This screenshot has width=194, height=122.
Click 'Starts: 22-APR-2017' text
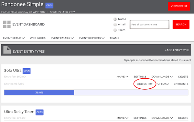(x=62, y=12)
